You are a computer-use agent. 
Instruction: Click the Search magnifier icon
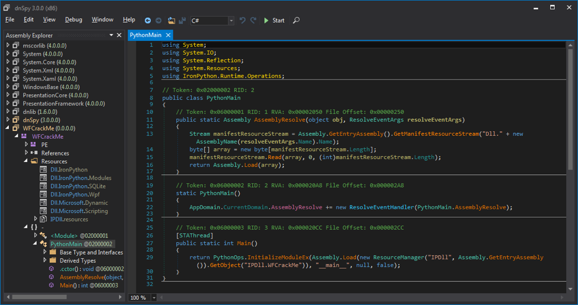coord(296,20)
